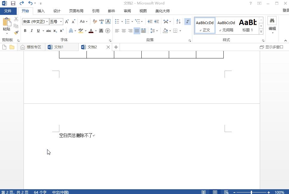The image size is (289, 194).
Task: Click the Format Painter icon
Action: pos(16,33)
